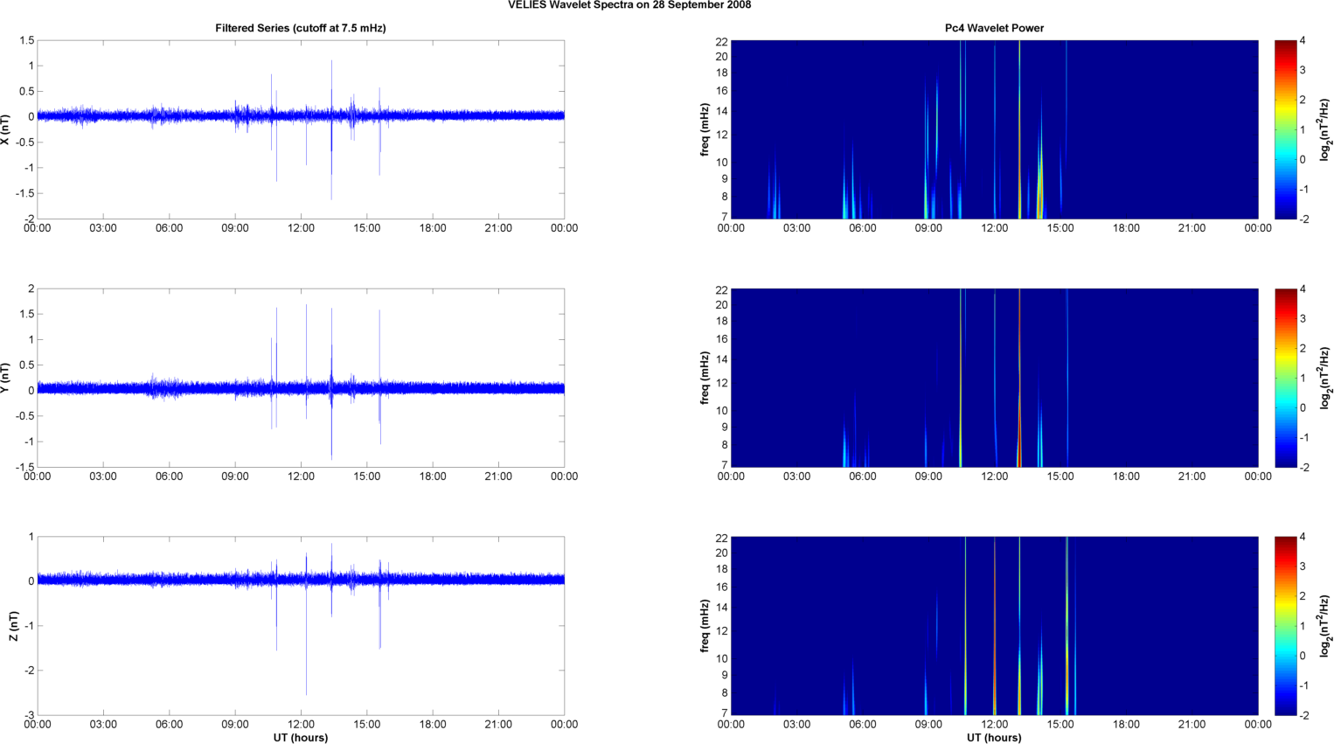This screenshot has width=1334, height=744.
Task: Click the Z (nT) axis label
Action: coord(13,626)
